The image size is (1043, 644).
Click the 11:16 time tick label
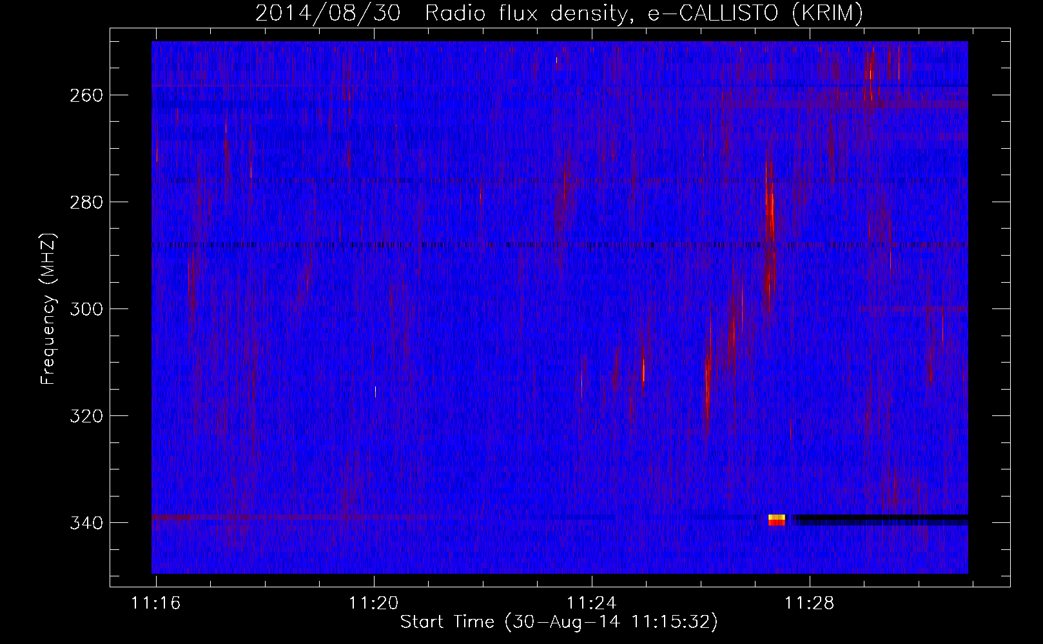click(155, 603)
